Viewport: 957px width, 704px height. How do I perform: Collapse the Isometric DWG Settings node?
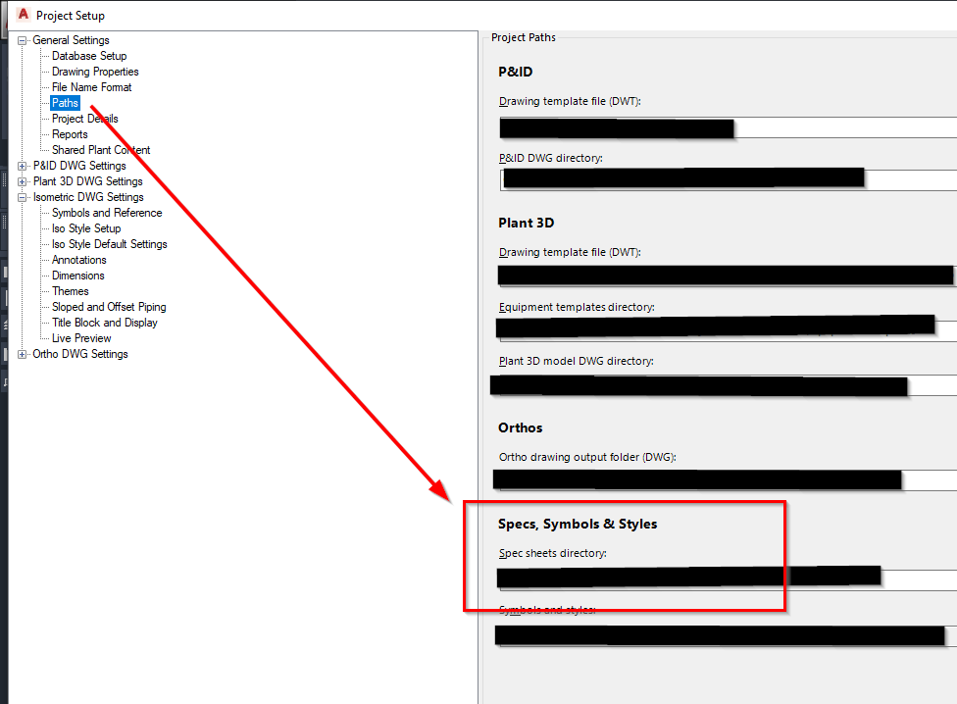pos(22,196)
